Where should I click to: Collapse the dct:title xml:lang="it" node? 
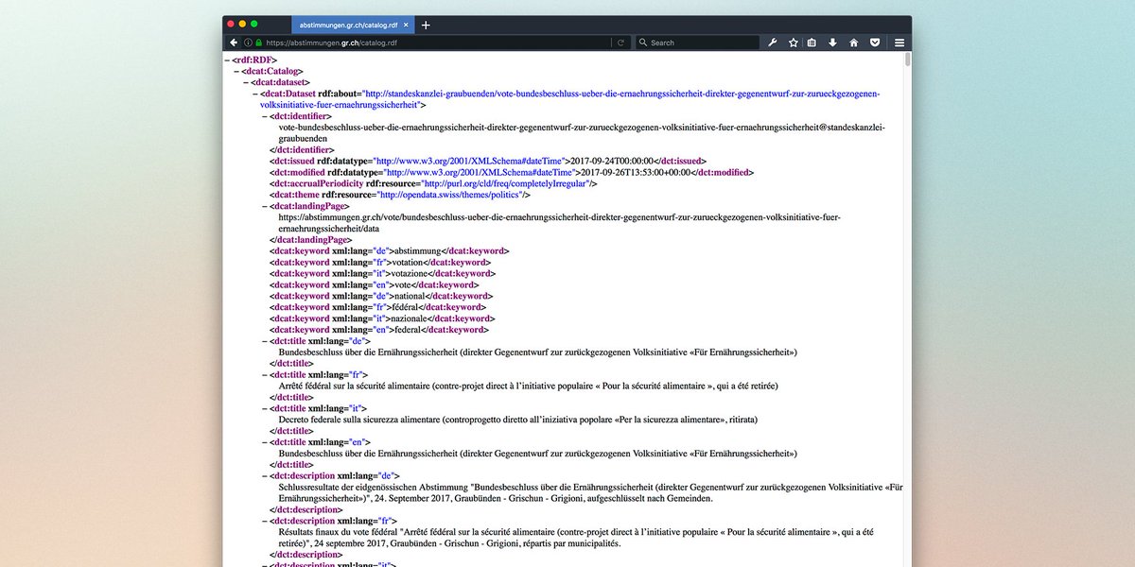[265, 408]
